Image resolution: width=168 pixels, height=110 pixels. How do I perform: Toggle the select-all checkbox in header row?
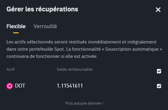159,71
